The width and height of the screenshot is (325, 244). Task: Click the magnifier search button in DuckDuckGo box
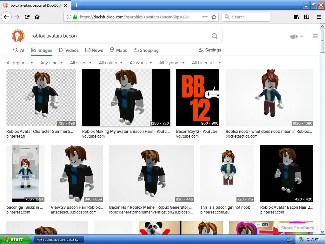click(215, 36)
